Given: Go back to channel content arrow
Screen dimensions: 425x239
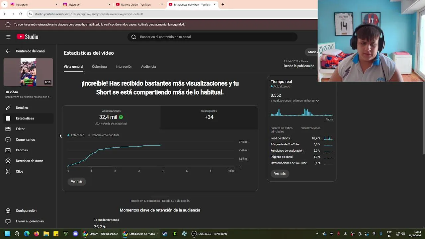Looking at the screenshot, I should 8,51.
